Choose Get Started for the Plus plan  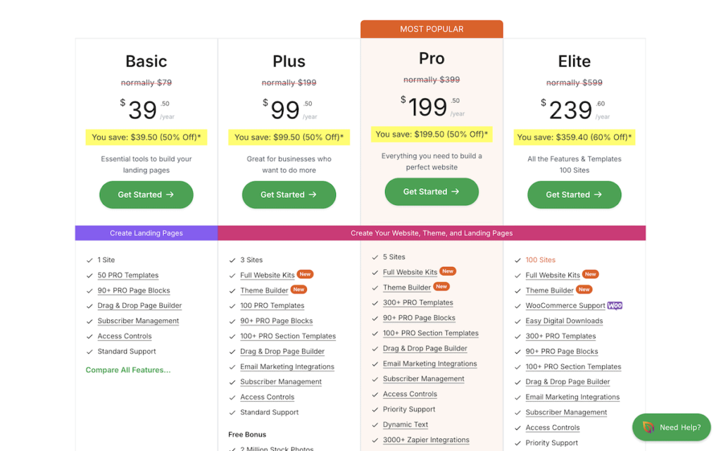(289, 194)
